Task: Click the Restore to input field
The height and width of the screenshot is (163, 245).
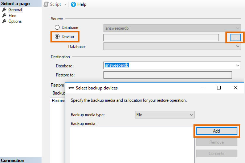Action: 167,75
